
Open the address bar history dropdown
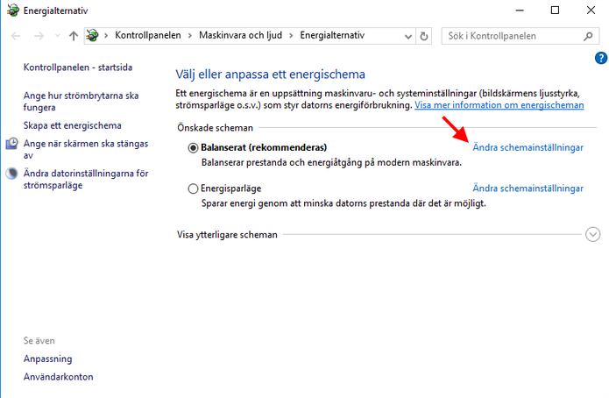pyautogui.click(x=407, y=37)
